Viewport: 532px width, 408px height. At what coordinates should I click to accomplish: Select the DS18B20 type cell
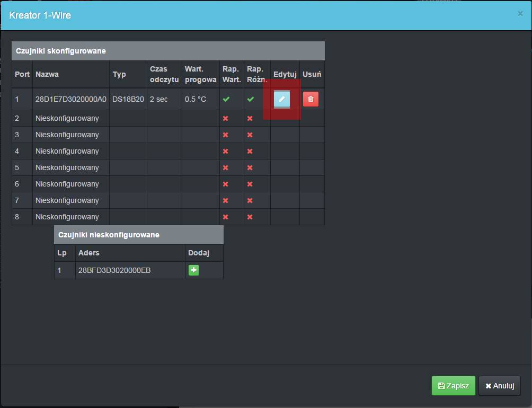coord(128,99)
